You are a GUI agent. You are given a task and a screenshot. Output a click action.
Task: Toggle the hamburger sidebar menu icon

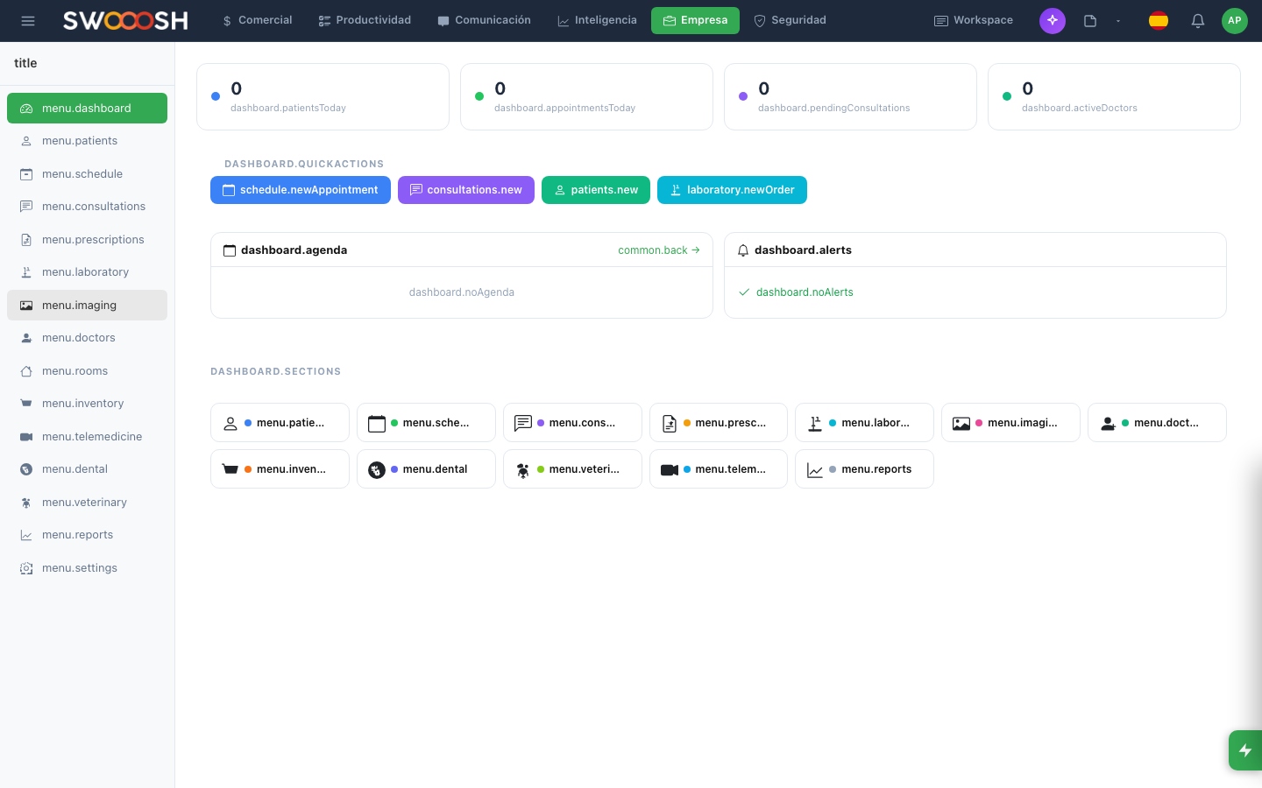tap(28, 21)
